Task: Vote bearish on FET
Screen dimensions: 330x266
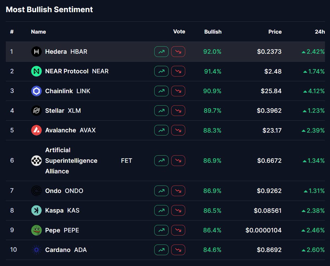Action: coord(178,161)
